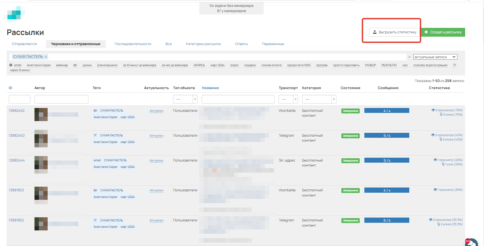
Task: Click the author avatar for mailing 13881852
Action: click(41, 224)
